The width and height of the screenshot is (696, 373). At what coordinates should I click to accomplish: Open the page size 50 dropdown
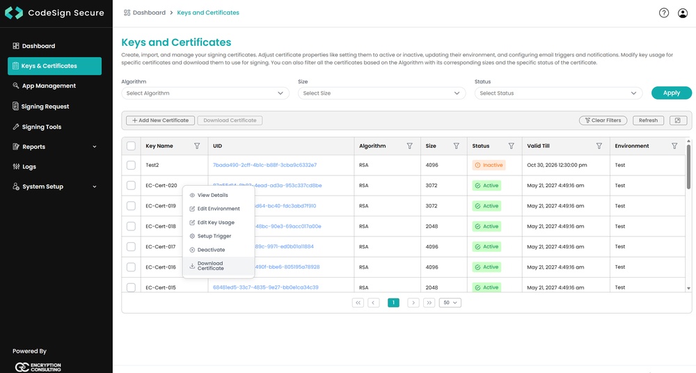450,303
